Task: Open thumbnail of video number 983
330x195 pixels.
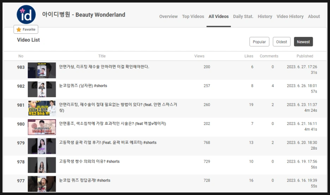Action: (x=42, y=70)
